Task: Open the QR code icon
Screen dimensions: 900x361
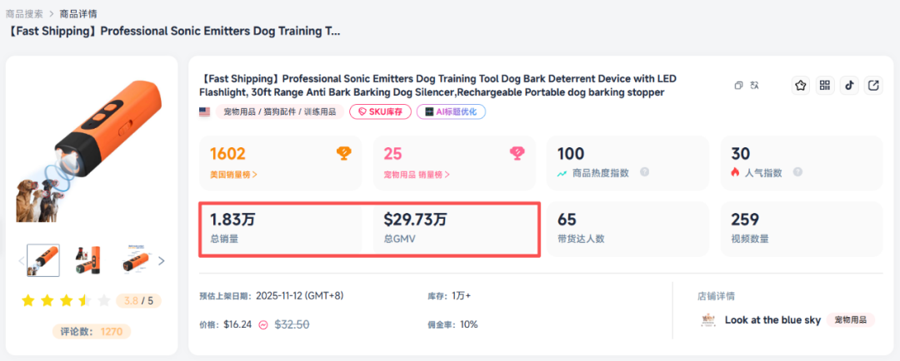Action: [825, 85]
